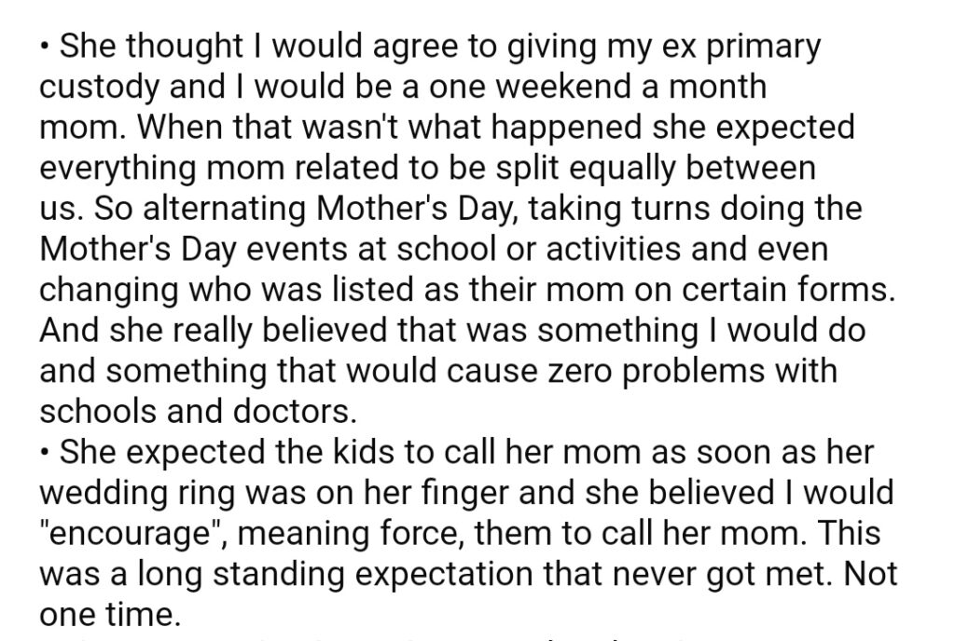Viewport: 955px width, 641px height.
Task: Click the phrase "one weekend a month"
Action: [x=598, y=87]
